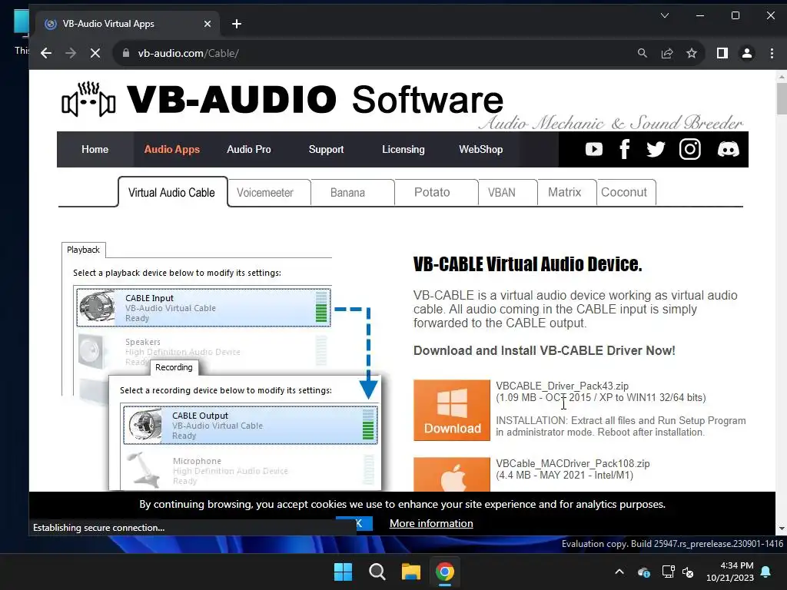Open the VB-Audio Twitter icon
Viewport: 787px width, 590px height.
coord(656,150)
